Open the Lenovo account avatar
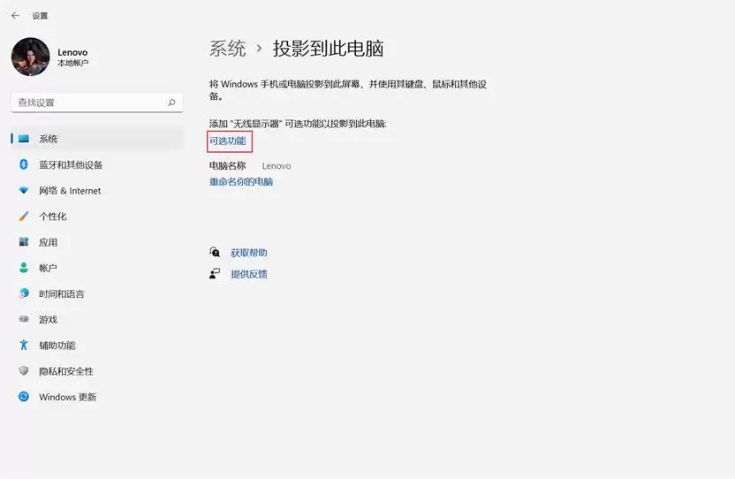 [x=30, y=57]
